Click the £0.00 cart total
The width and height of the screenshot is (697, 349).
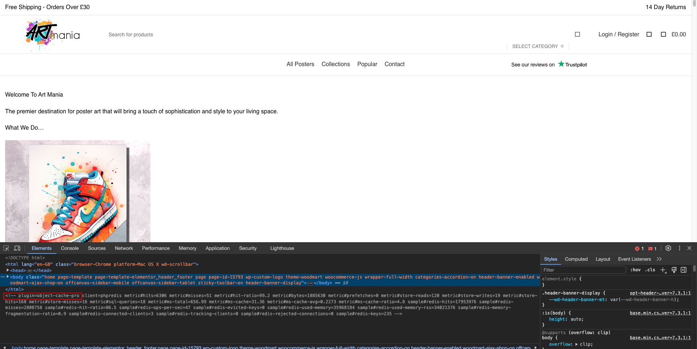pyautogui.click(x=678, y=35)
